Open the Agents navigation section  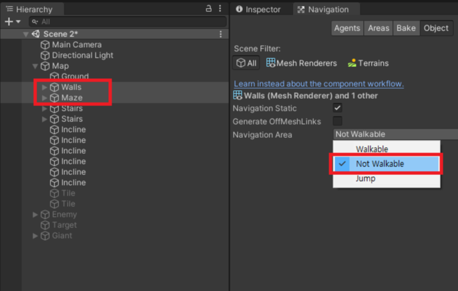tap(347, 28)
